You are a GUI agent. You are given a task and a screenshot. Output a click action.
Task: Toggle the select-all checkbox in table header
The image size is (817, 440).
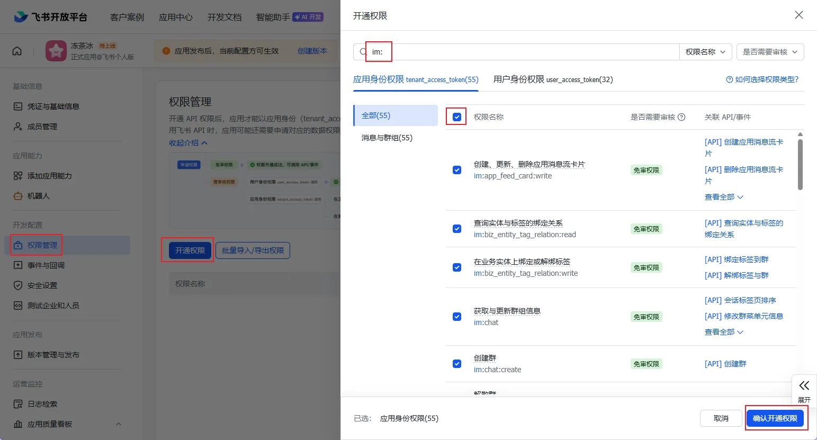[457, 117]
